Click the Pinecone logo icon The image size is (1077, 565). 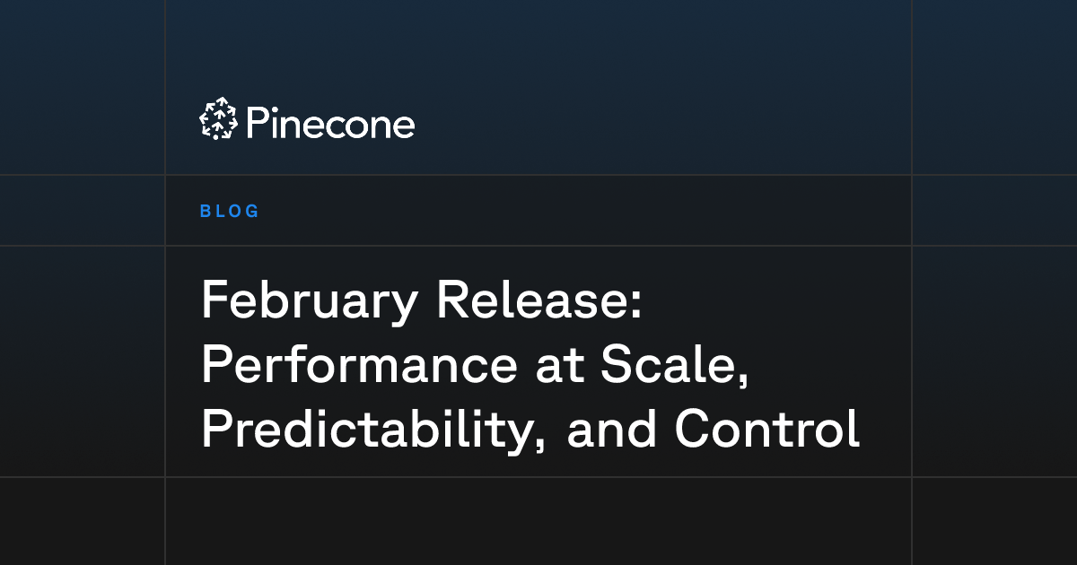pyautogui.click(x=217, y=119)
